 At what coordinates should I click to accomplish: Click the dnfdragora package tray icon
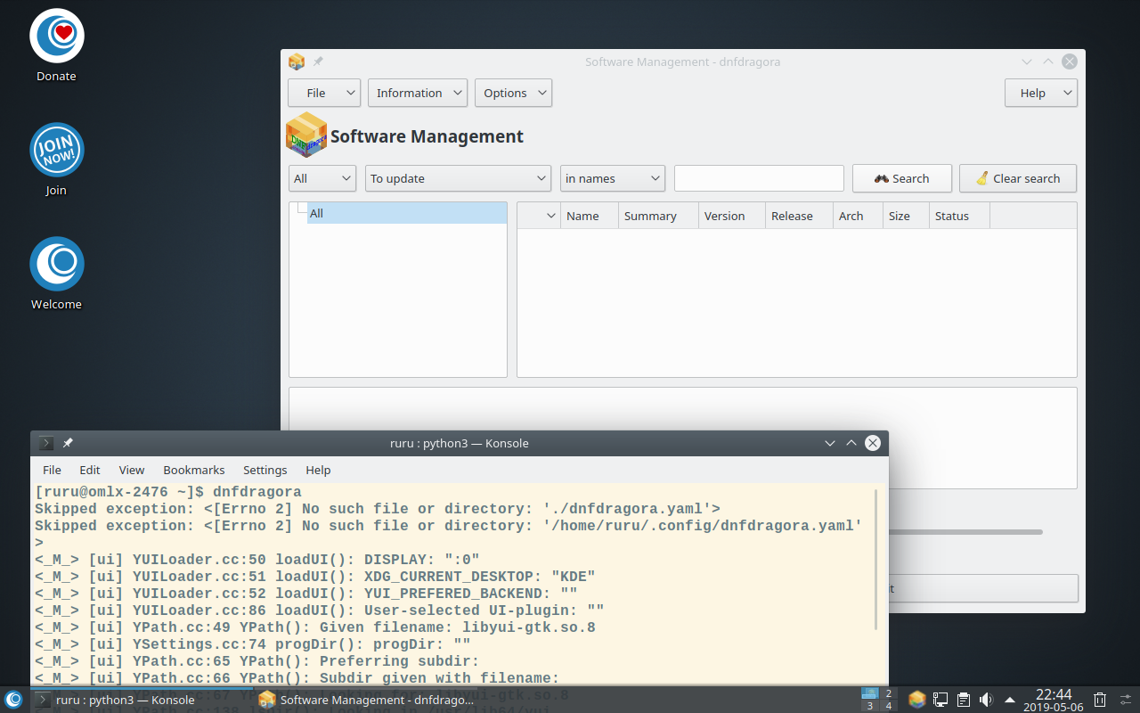pos(917,700)
